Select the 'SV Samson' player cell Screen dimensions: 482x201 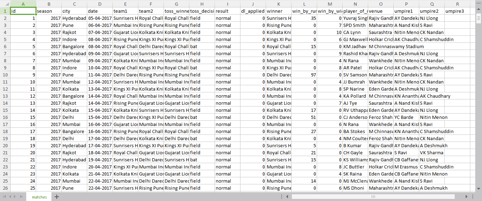click(355, 75)
